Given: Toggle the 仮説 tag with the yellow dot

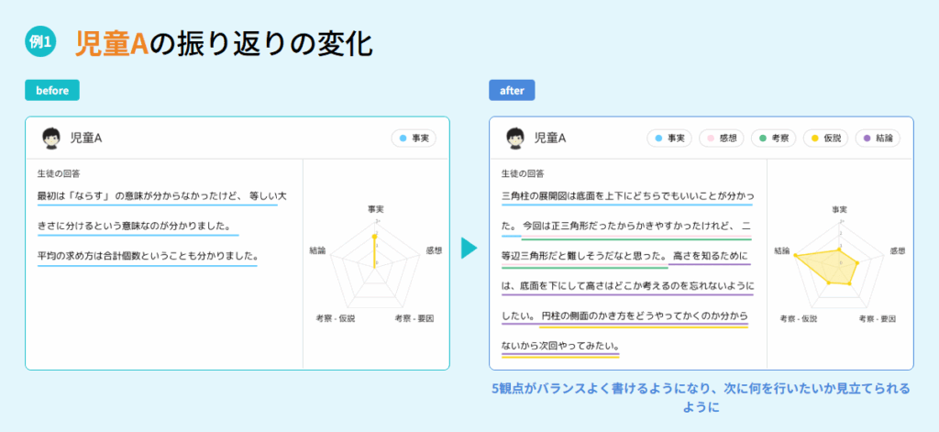Looking at the screenshot, I should tap(824, 138).
